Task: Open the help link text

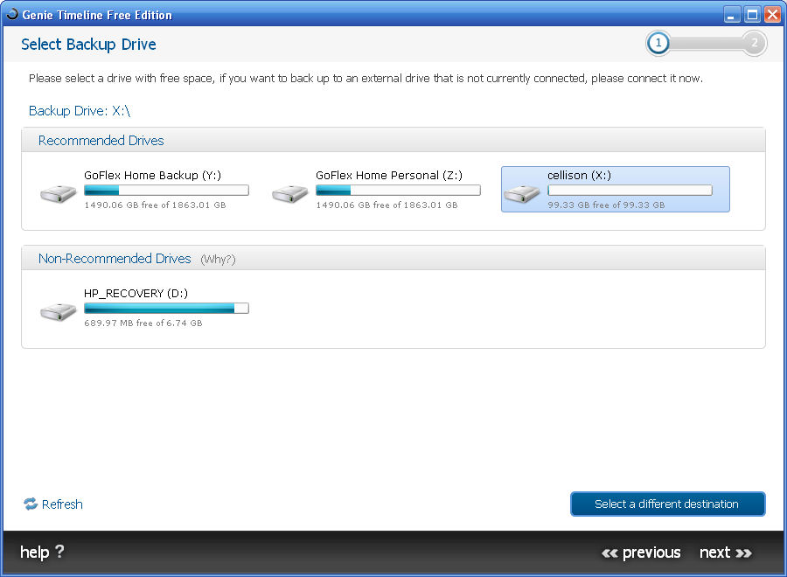Action: click(35, 552)
